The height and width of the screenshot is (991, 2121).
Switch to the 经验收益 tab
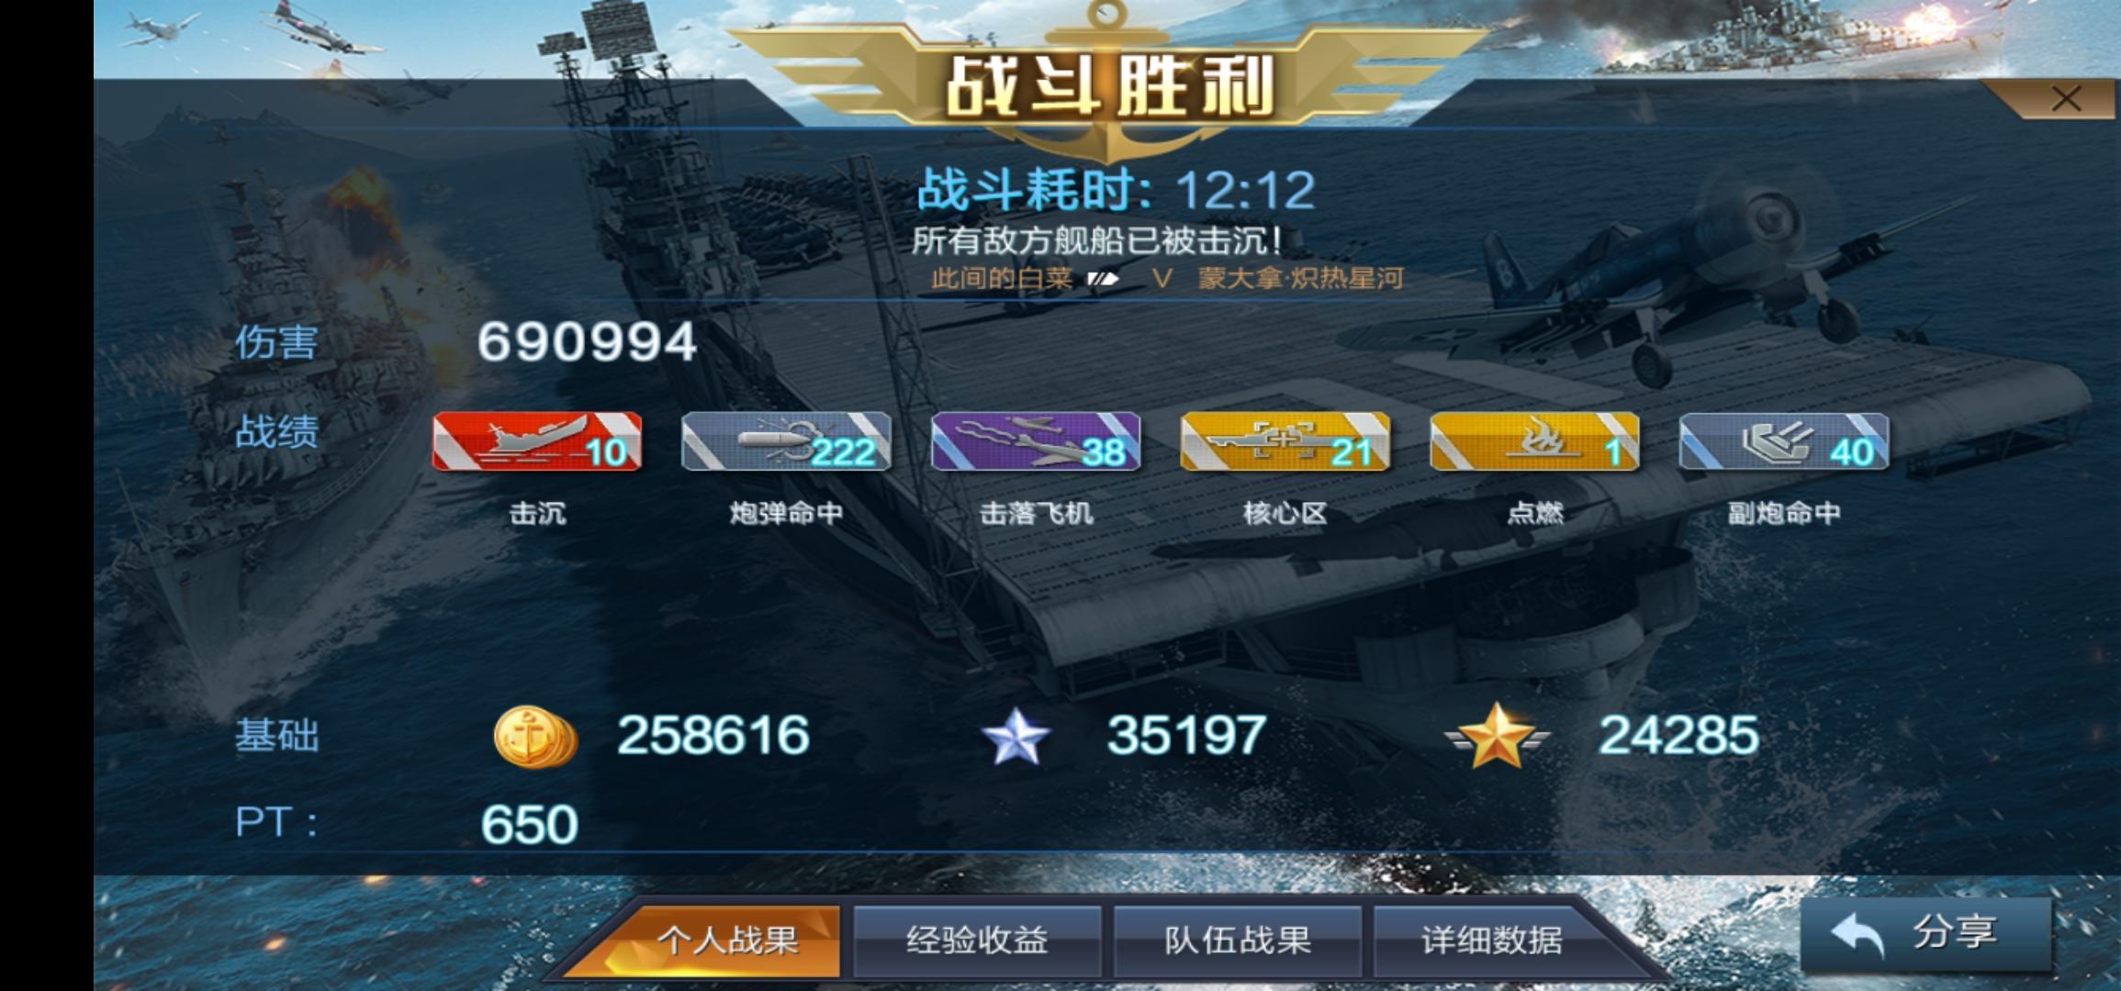[x=977, y=940]
